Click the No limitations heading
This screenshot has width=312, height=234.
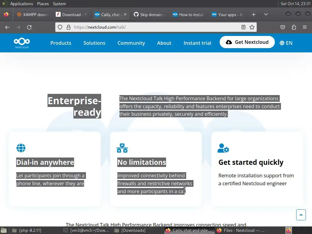click(142, 162)
